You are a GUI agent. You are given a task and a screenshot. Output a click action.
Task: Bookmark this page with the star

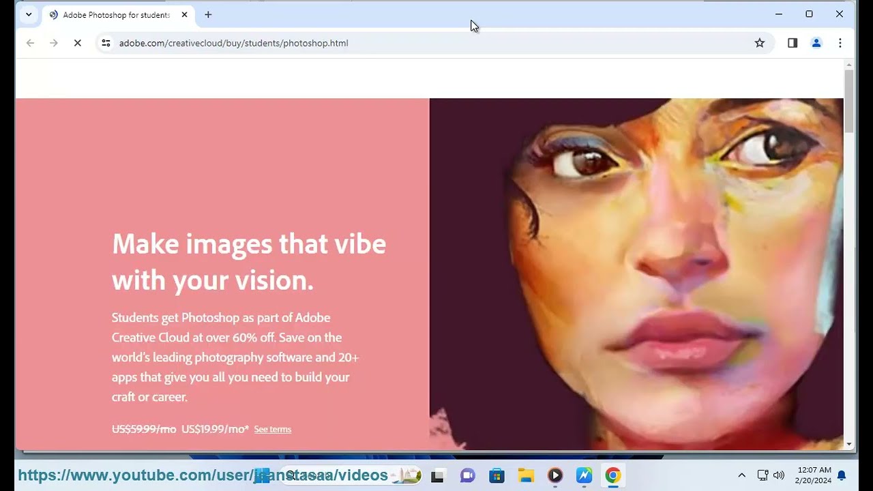[760, 43]
